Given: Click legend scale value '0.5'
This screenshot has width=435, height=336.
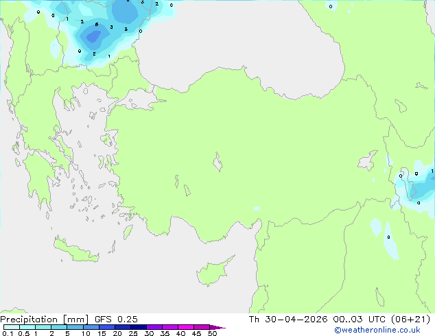Looking at the screenshot, I should (x=24, y=333).
